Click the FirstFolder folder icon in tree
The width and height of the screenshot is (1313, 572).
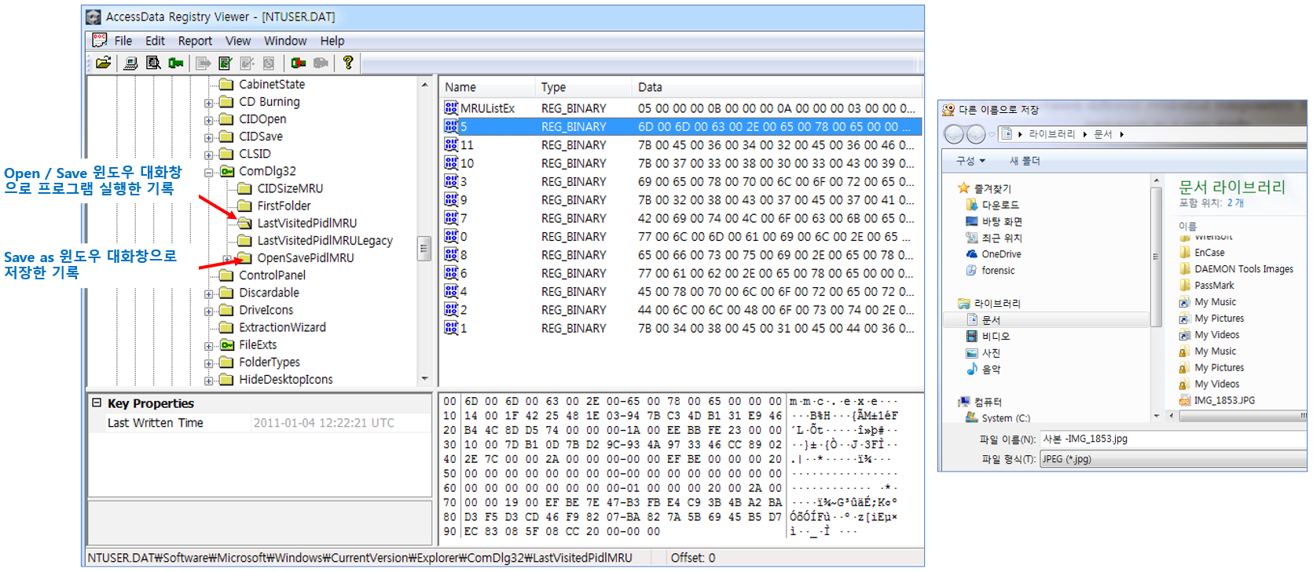pyautogui.click(x=244, y=206)
